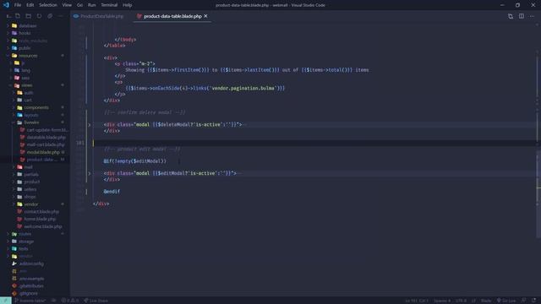Open the Help menu
Image resolution: width=541 pixels, height=304 pixels.
pyautogui.click(x=128, y=5)
